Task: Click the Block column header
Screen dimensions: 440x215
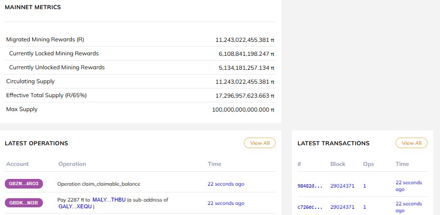Action: click(338, 164)
